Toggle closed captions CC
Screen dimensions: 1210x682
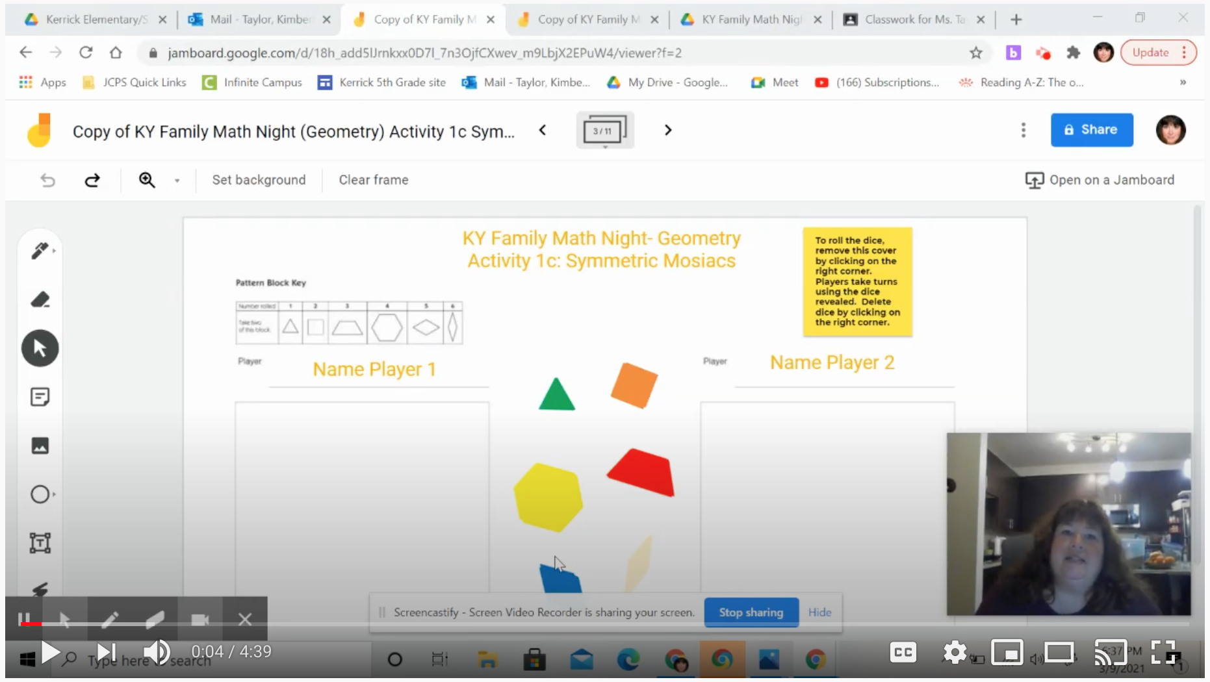tap(903, 652)
